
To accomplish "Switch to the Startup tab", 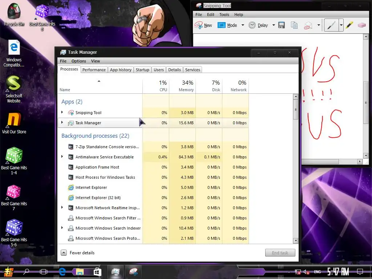I will (142, 70).
